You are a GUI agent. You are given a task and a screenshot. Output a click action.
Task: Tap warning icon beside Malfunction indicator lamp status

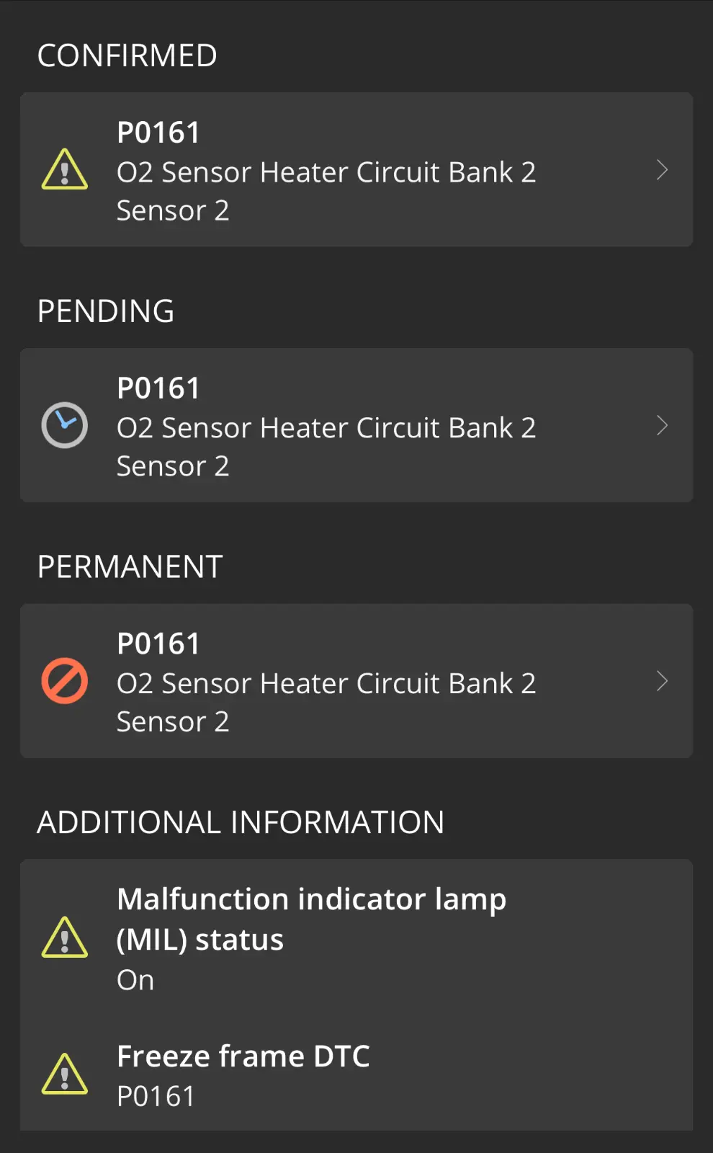pos(65,938)
